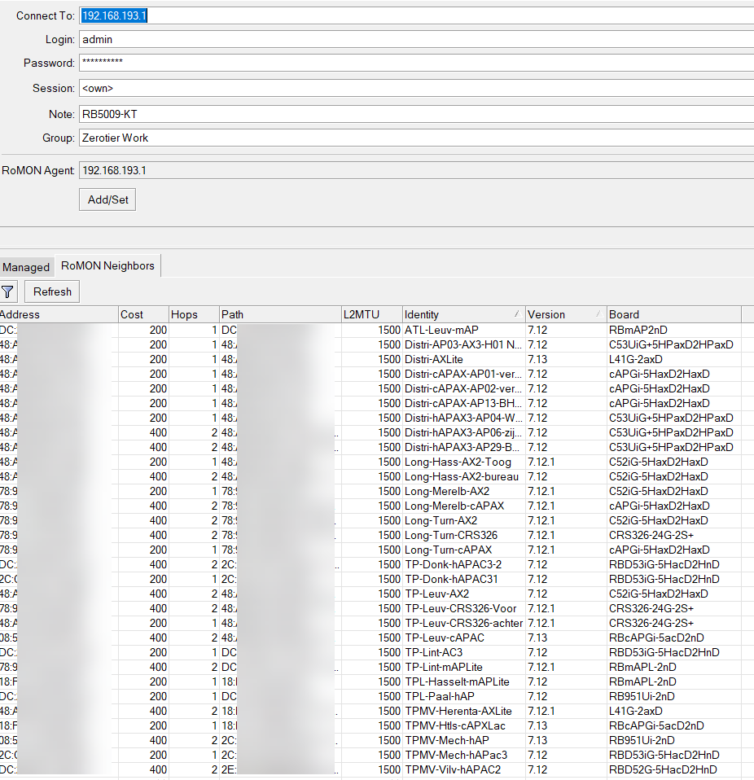Sort by the Address column header
Image resolution: width=754 pixels, height=780 pixels.
point(59,314)
